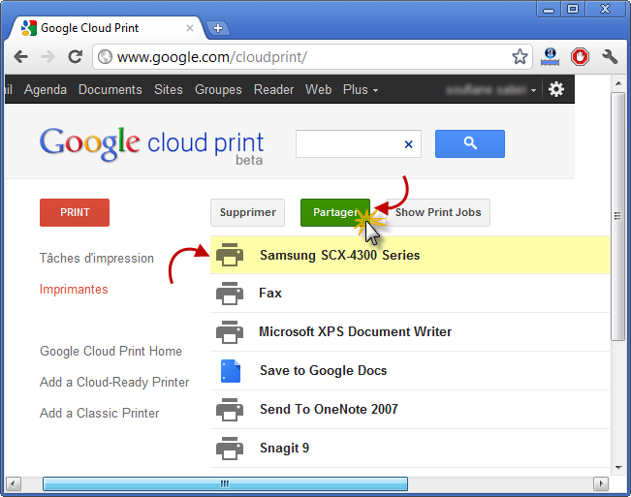This screenshot has width=631, height=497.
Task: Click the red stop-hand extension icon
Action: [x=580, y=57]
